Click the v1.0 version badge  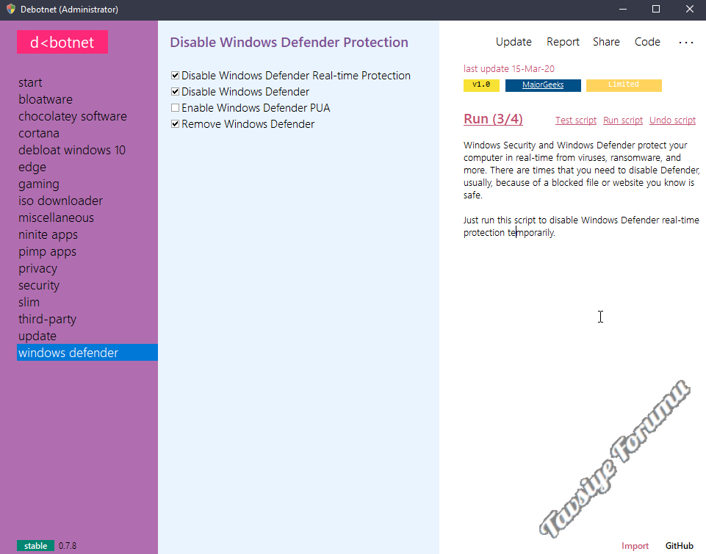point(481,85)
